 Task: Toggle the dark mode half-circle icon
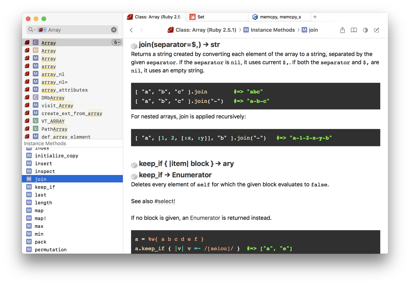pyautogui.click(x=365, y=30)
